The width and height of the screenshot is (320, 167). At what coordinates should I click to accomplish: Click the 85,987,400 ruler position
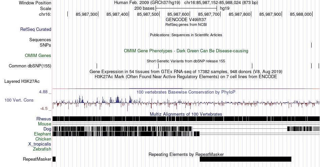117,14
